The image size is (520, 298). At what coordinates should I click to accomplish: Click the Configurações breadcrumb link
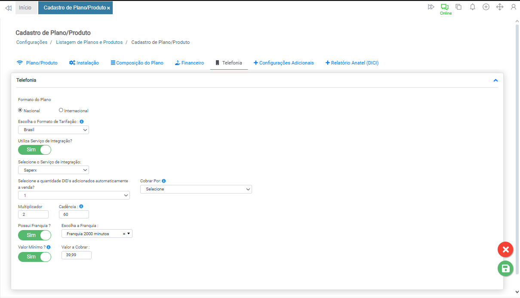tap(32, 42)
